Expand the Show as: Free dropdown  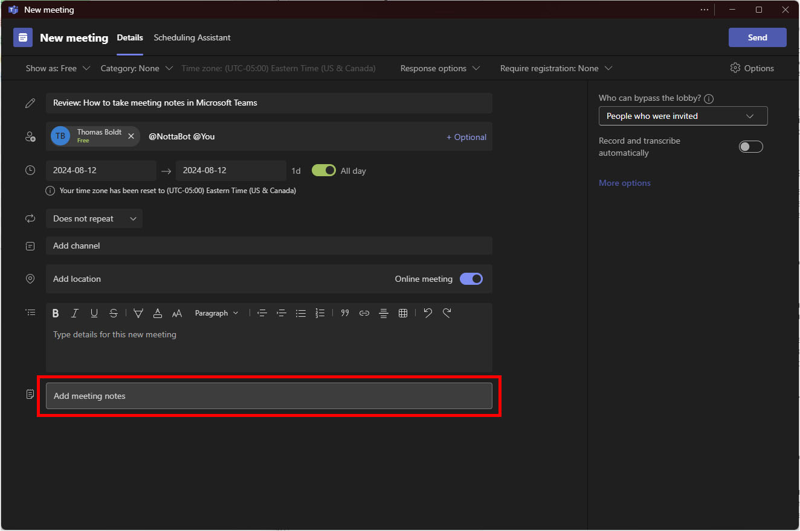pyautogui.click(x=58, y=68)
